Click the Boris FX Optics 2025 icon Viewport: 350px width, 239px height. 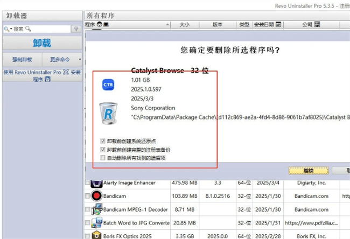click(96, 235)
